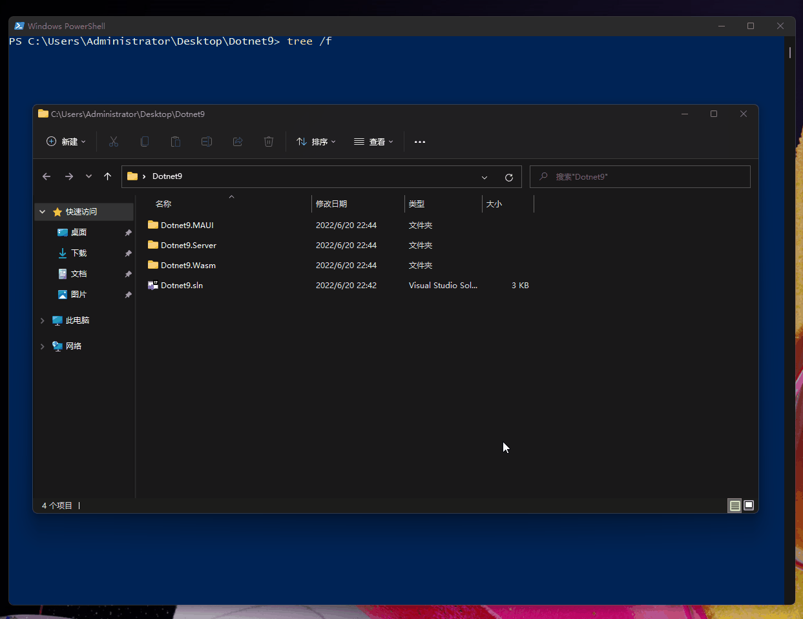Viewport: 803px width, 619px height.
Task: Click the Delete trash icon in Explorer toolbar
Action: point(269,142)
